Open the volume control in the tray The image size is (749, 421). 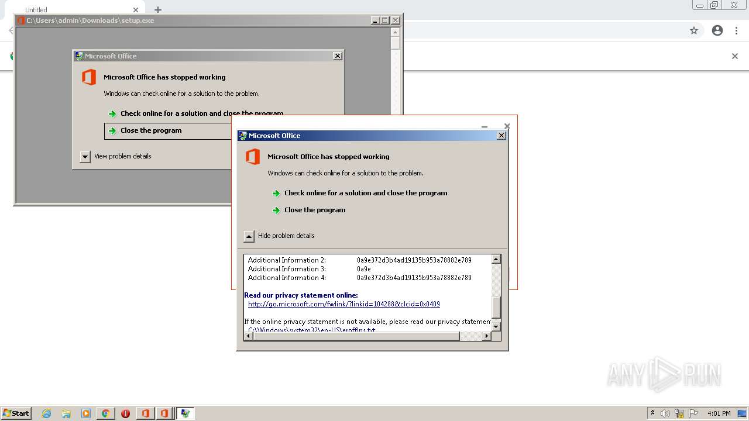(x=665, y=413)
